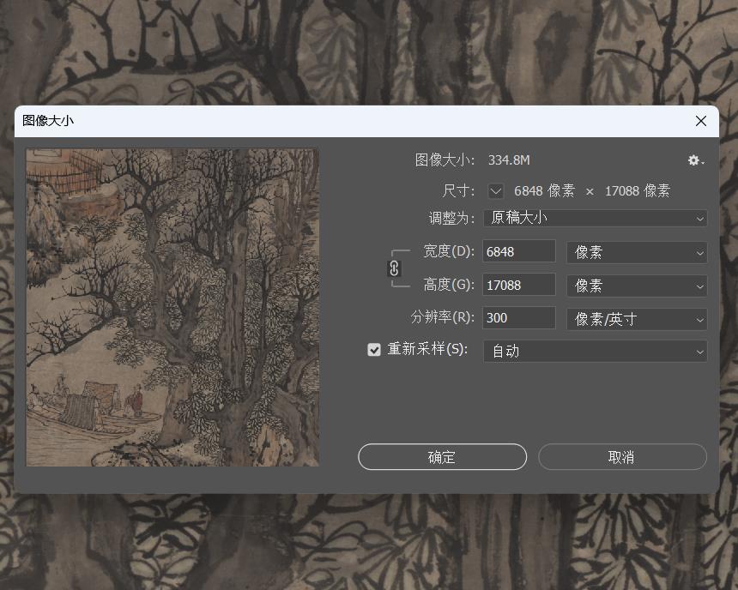
Task: Click the 高度(G): label
Action: pyautogui.click(x=449, y=285)
